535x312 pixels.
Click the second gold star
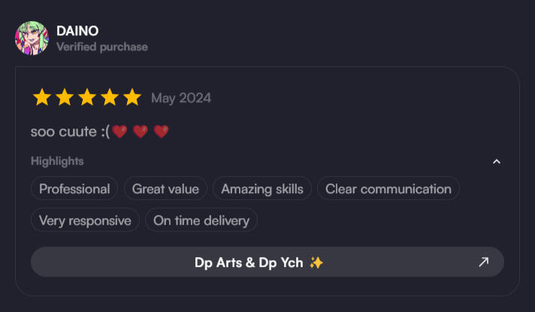(x=65, y=98)
